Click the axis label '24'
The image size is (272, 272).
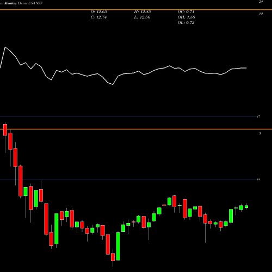[261, 2]
